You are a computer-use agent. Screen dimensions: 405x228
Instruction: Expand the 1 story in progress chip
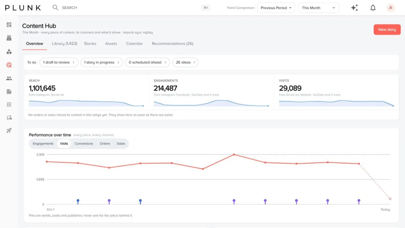click(102, 62)
